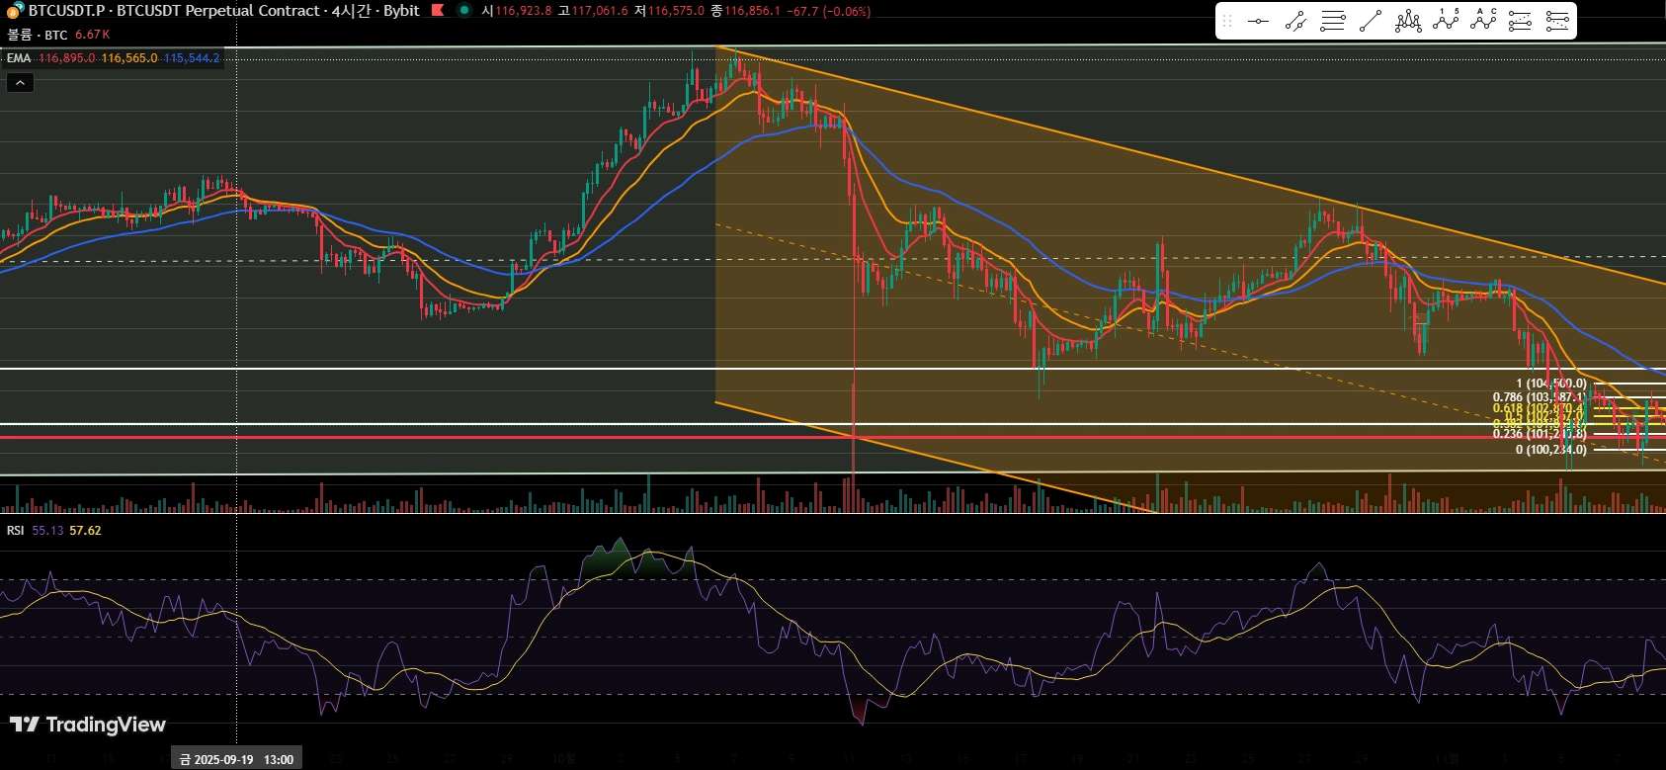Click the price change −67.7 (−0.06%)
Viewport: 1666px width, 770px height.
click(x=829, y=11)
